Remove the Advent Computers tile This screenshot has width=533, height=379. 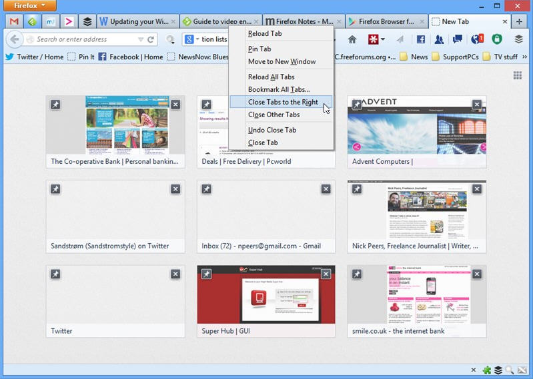click(x=477, y=105)
